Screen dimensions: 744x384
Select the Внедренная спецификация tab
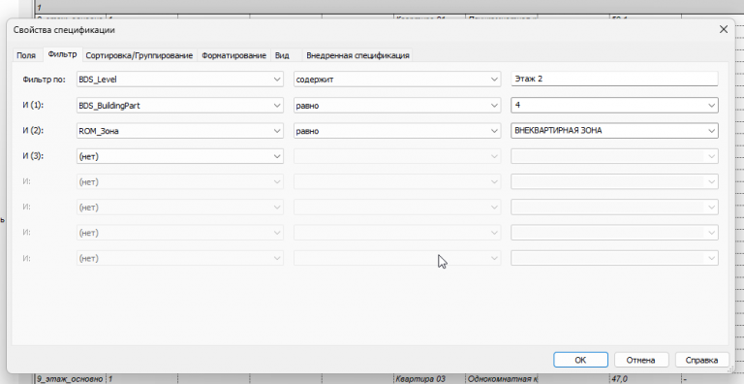tap(357, 55)
